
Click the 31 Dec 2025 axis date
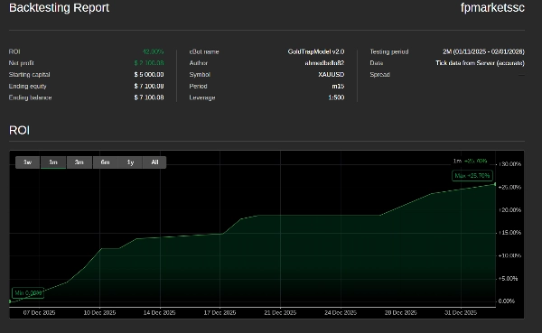(461, 312)
